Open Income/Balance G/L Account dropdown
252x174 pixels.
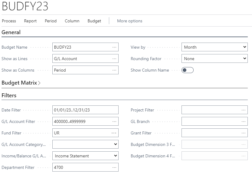tap(85, 156)
